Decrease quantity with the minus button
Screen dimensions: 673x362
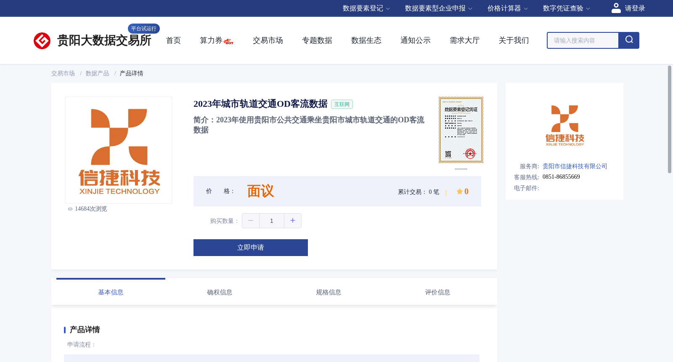point(251,221)
